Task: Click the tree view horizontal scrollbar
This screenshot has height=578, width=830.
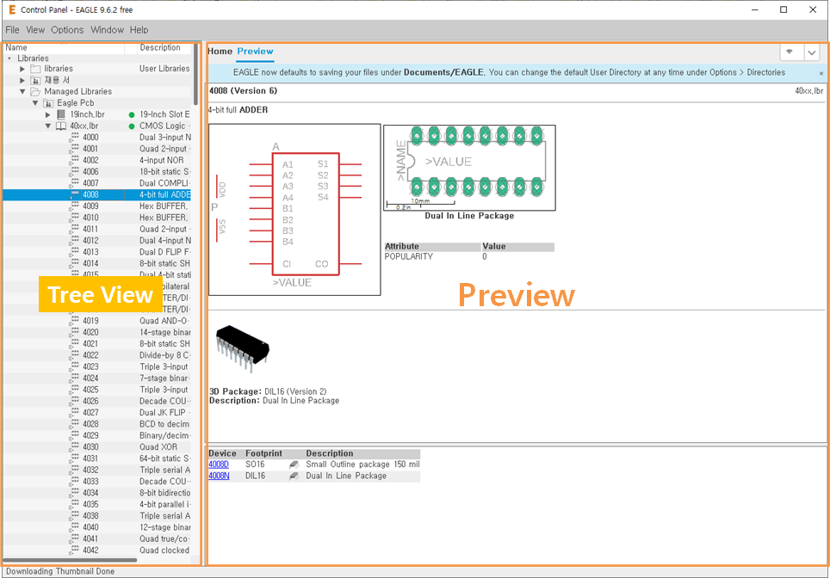Action: (71, 559)
